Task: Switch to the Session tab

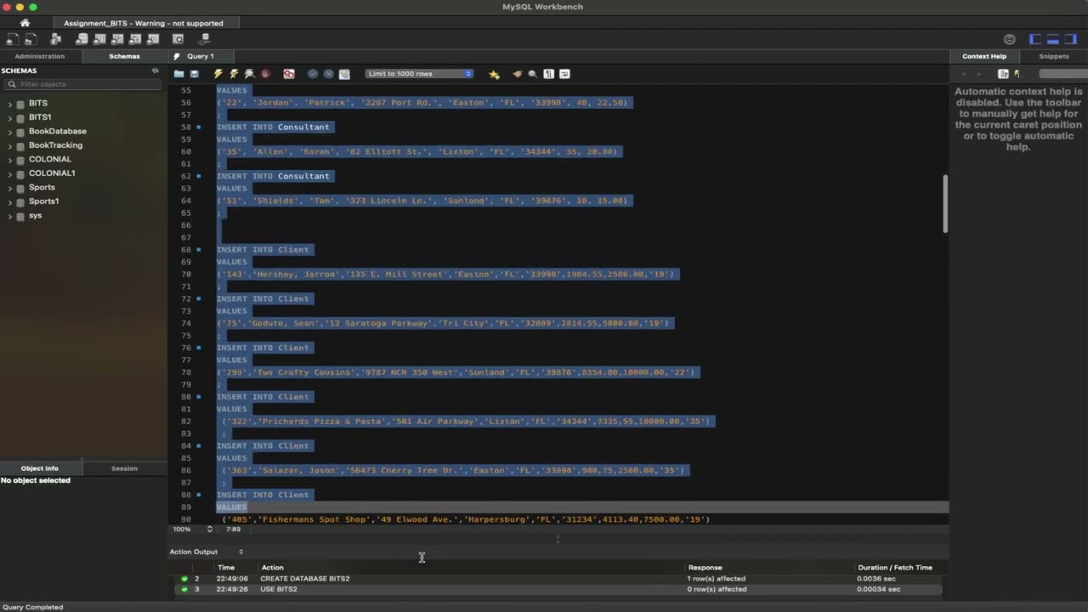Action: [124, 468]
